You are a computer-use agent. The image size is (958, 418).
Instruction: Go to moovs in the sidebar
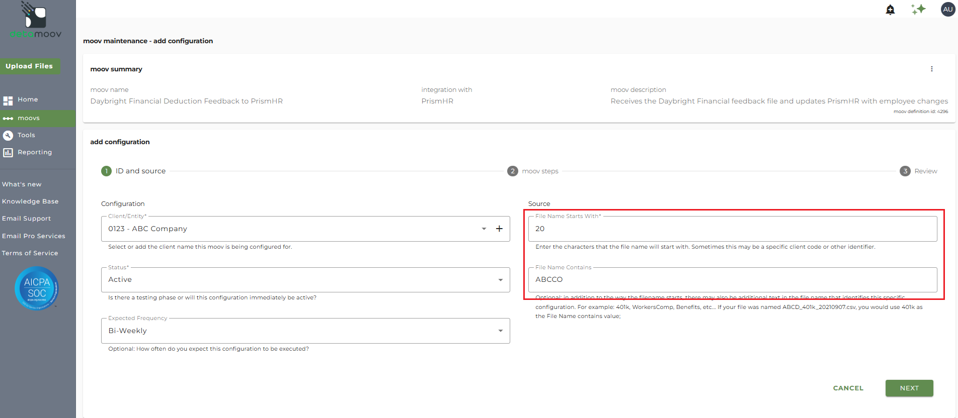tap(29, 118)
